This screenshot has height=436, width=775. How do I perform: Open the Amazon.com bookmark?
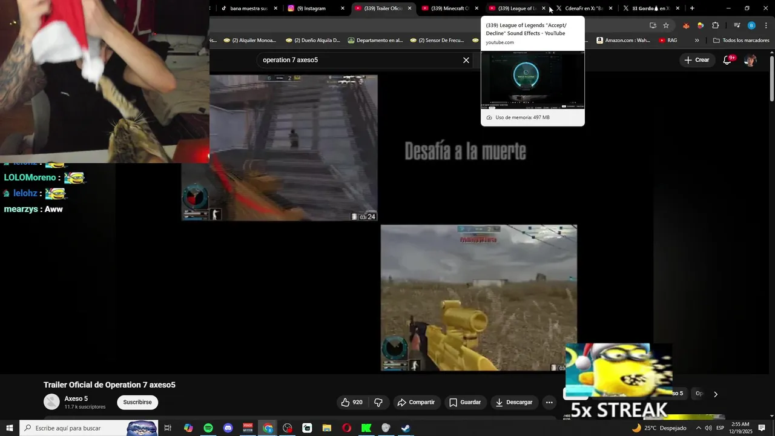623,41
